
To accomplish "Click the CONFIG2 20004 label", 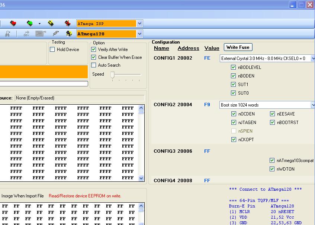I will point(173,105).
